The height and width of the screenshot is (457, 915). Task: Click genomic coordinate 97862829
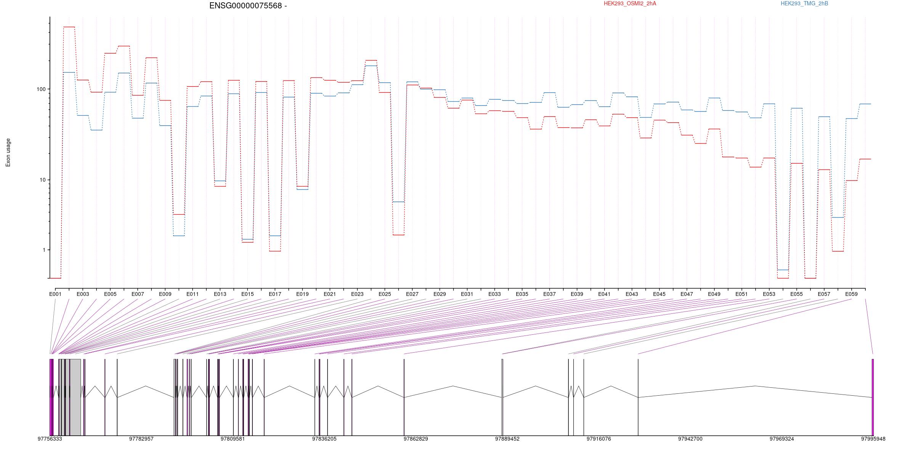tap(416, 439)
